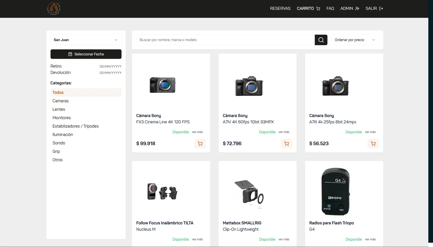Filter by the Grip category
This screenshot has width=433, height=247.
click(x=56, y=151)
